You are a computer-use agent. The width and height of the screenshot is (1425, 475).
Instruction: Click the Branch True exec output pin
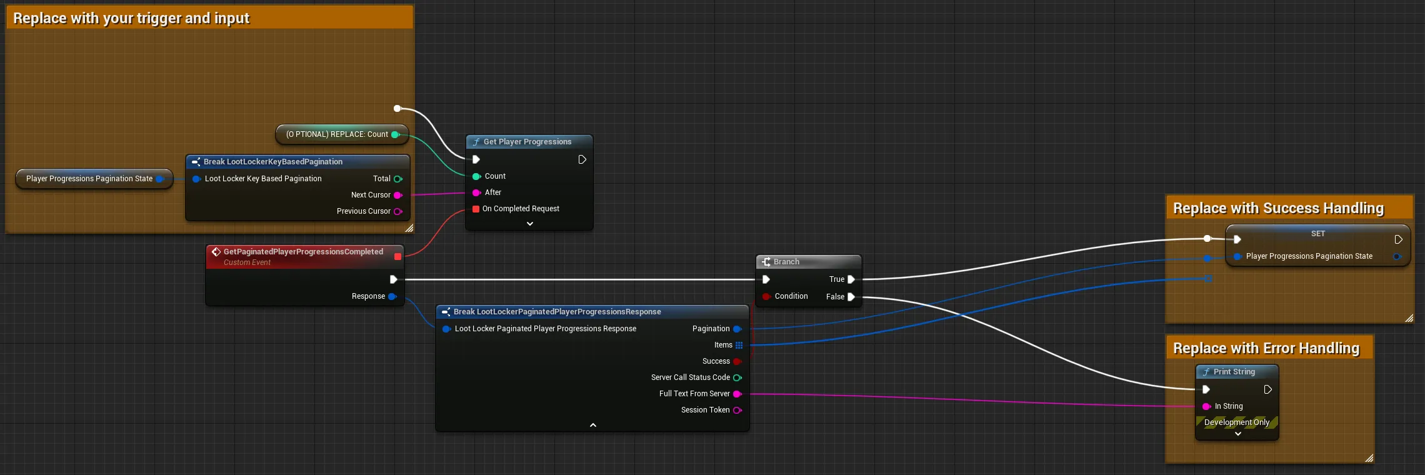(851, 279)
